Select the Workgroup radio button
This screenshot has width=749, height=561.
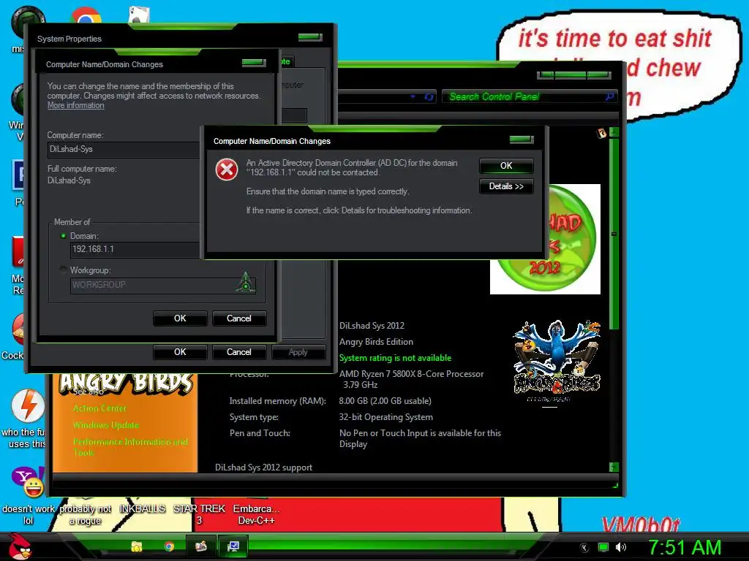(63, 270)
